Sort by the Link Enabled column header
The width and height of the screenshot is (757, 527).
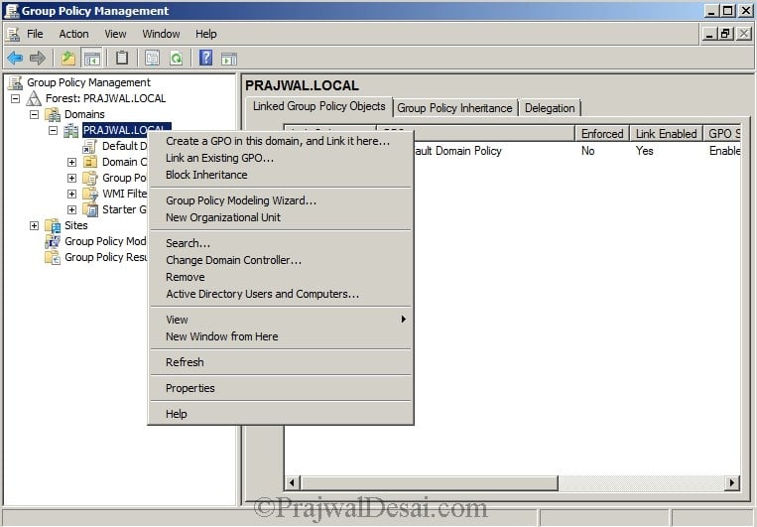tap(666, 133)
